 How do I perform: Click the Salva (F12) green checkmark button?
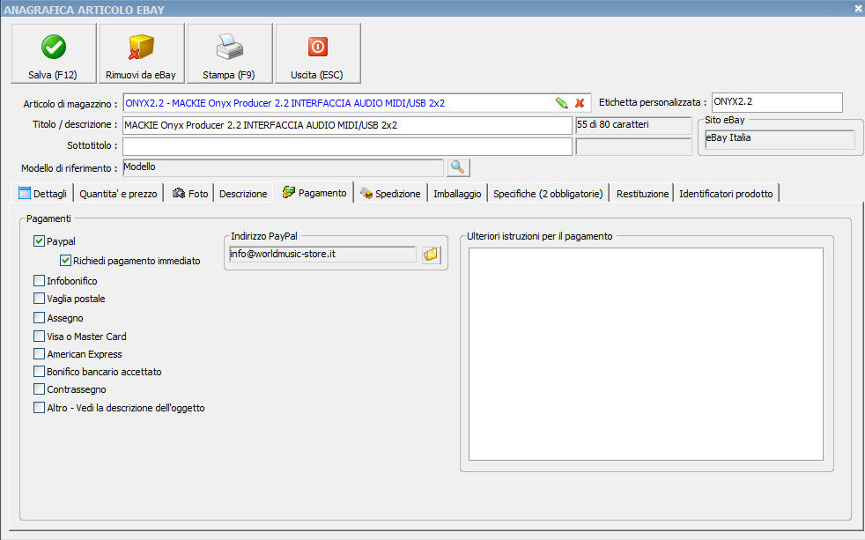click(54, 54)
